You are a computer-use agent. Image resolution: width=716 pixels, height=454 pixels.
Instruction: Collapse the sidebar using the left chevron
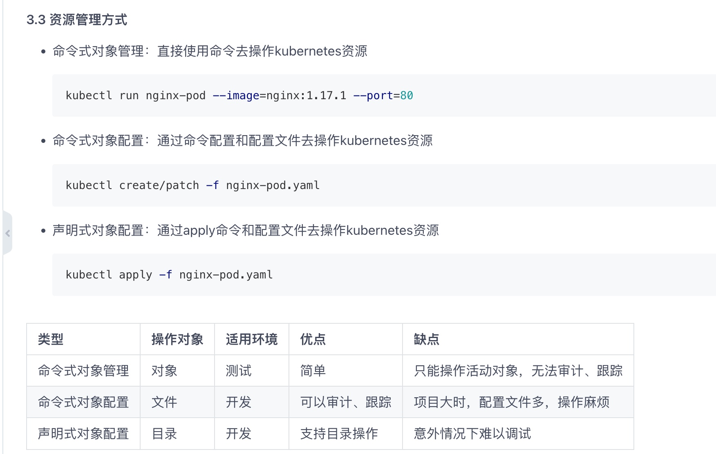click(x=8, y=233)
